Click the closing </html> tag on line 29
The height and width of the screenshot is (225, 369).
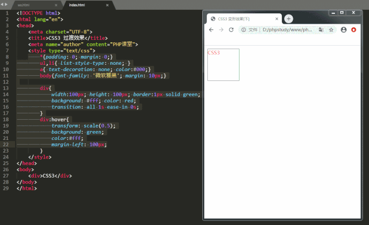(x=27, y=189)
